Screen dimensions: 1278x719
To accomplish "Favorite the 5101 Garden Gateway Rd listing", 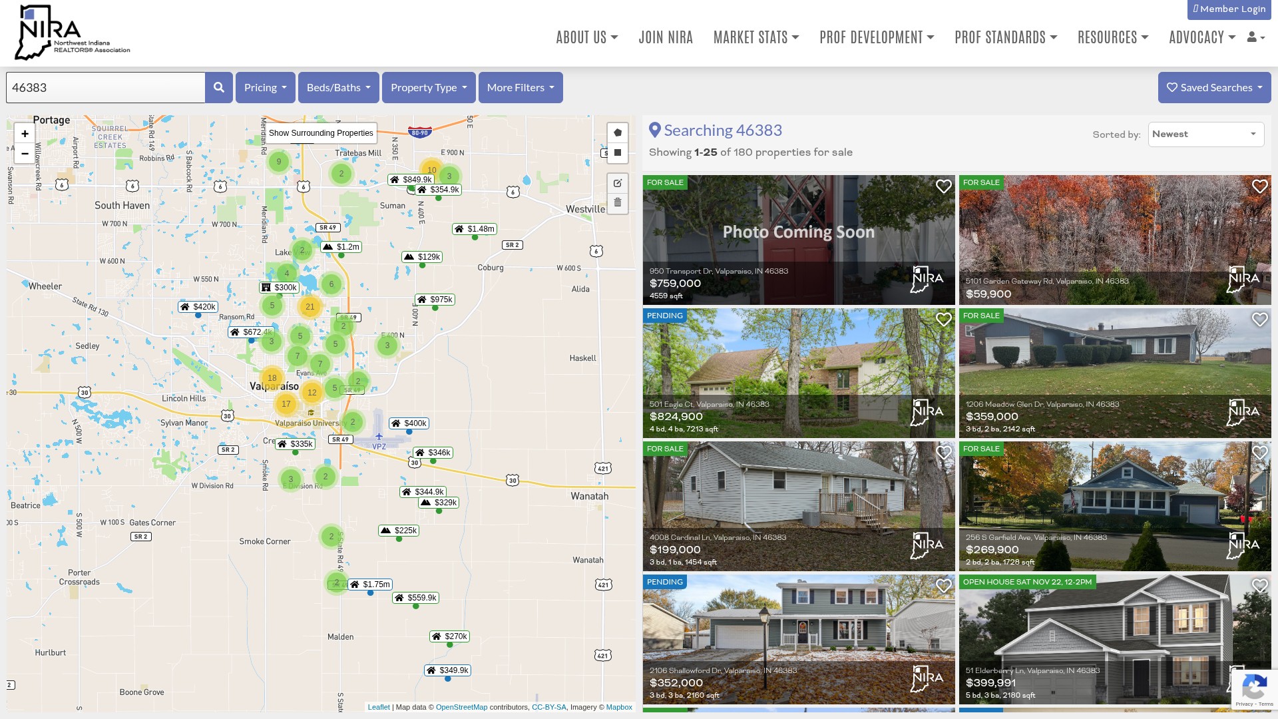I will point(1259,186).
